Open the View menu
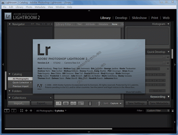This screenshot has width=178, height=135. (x=50, y=7)
